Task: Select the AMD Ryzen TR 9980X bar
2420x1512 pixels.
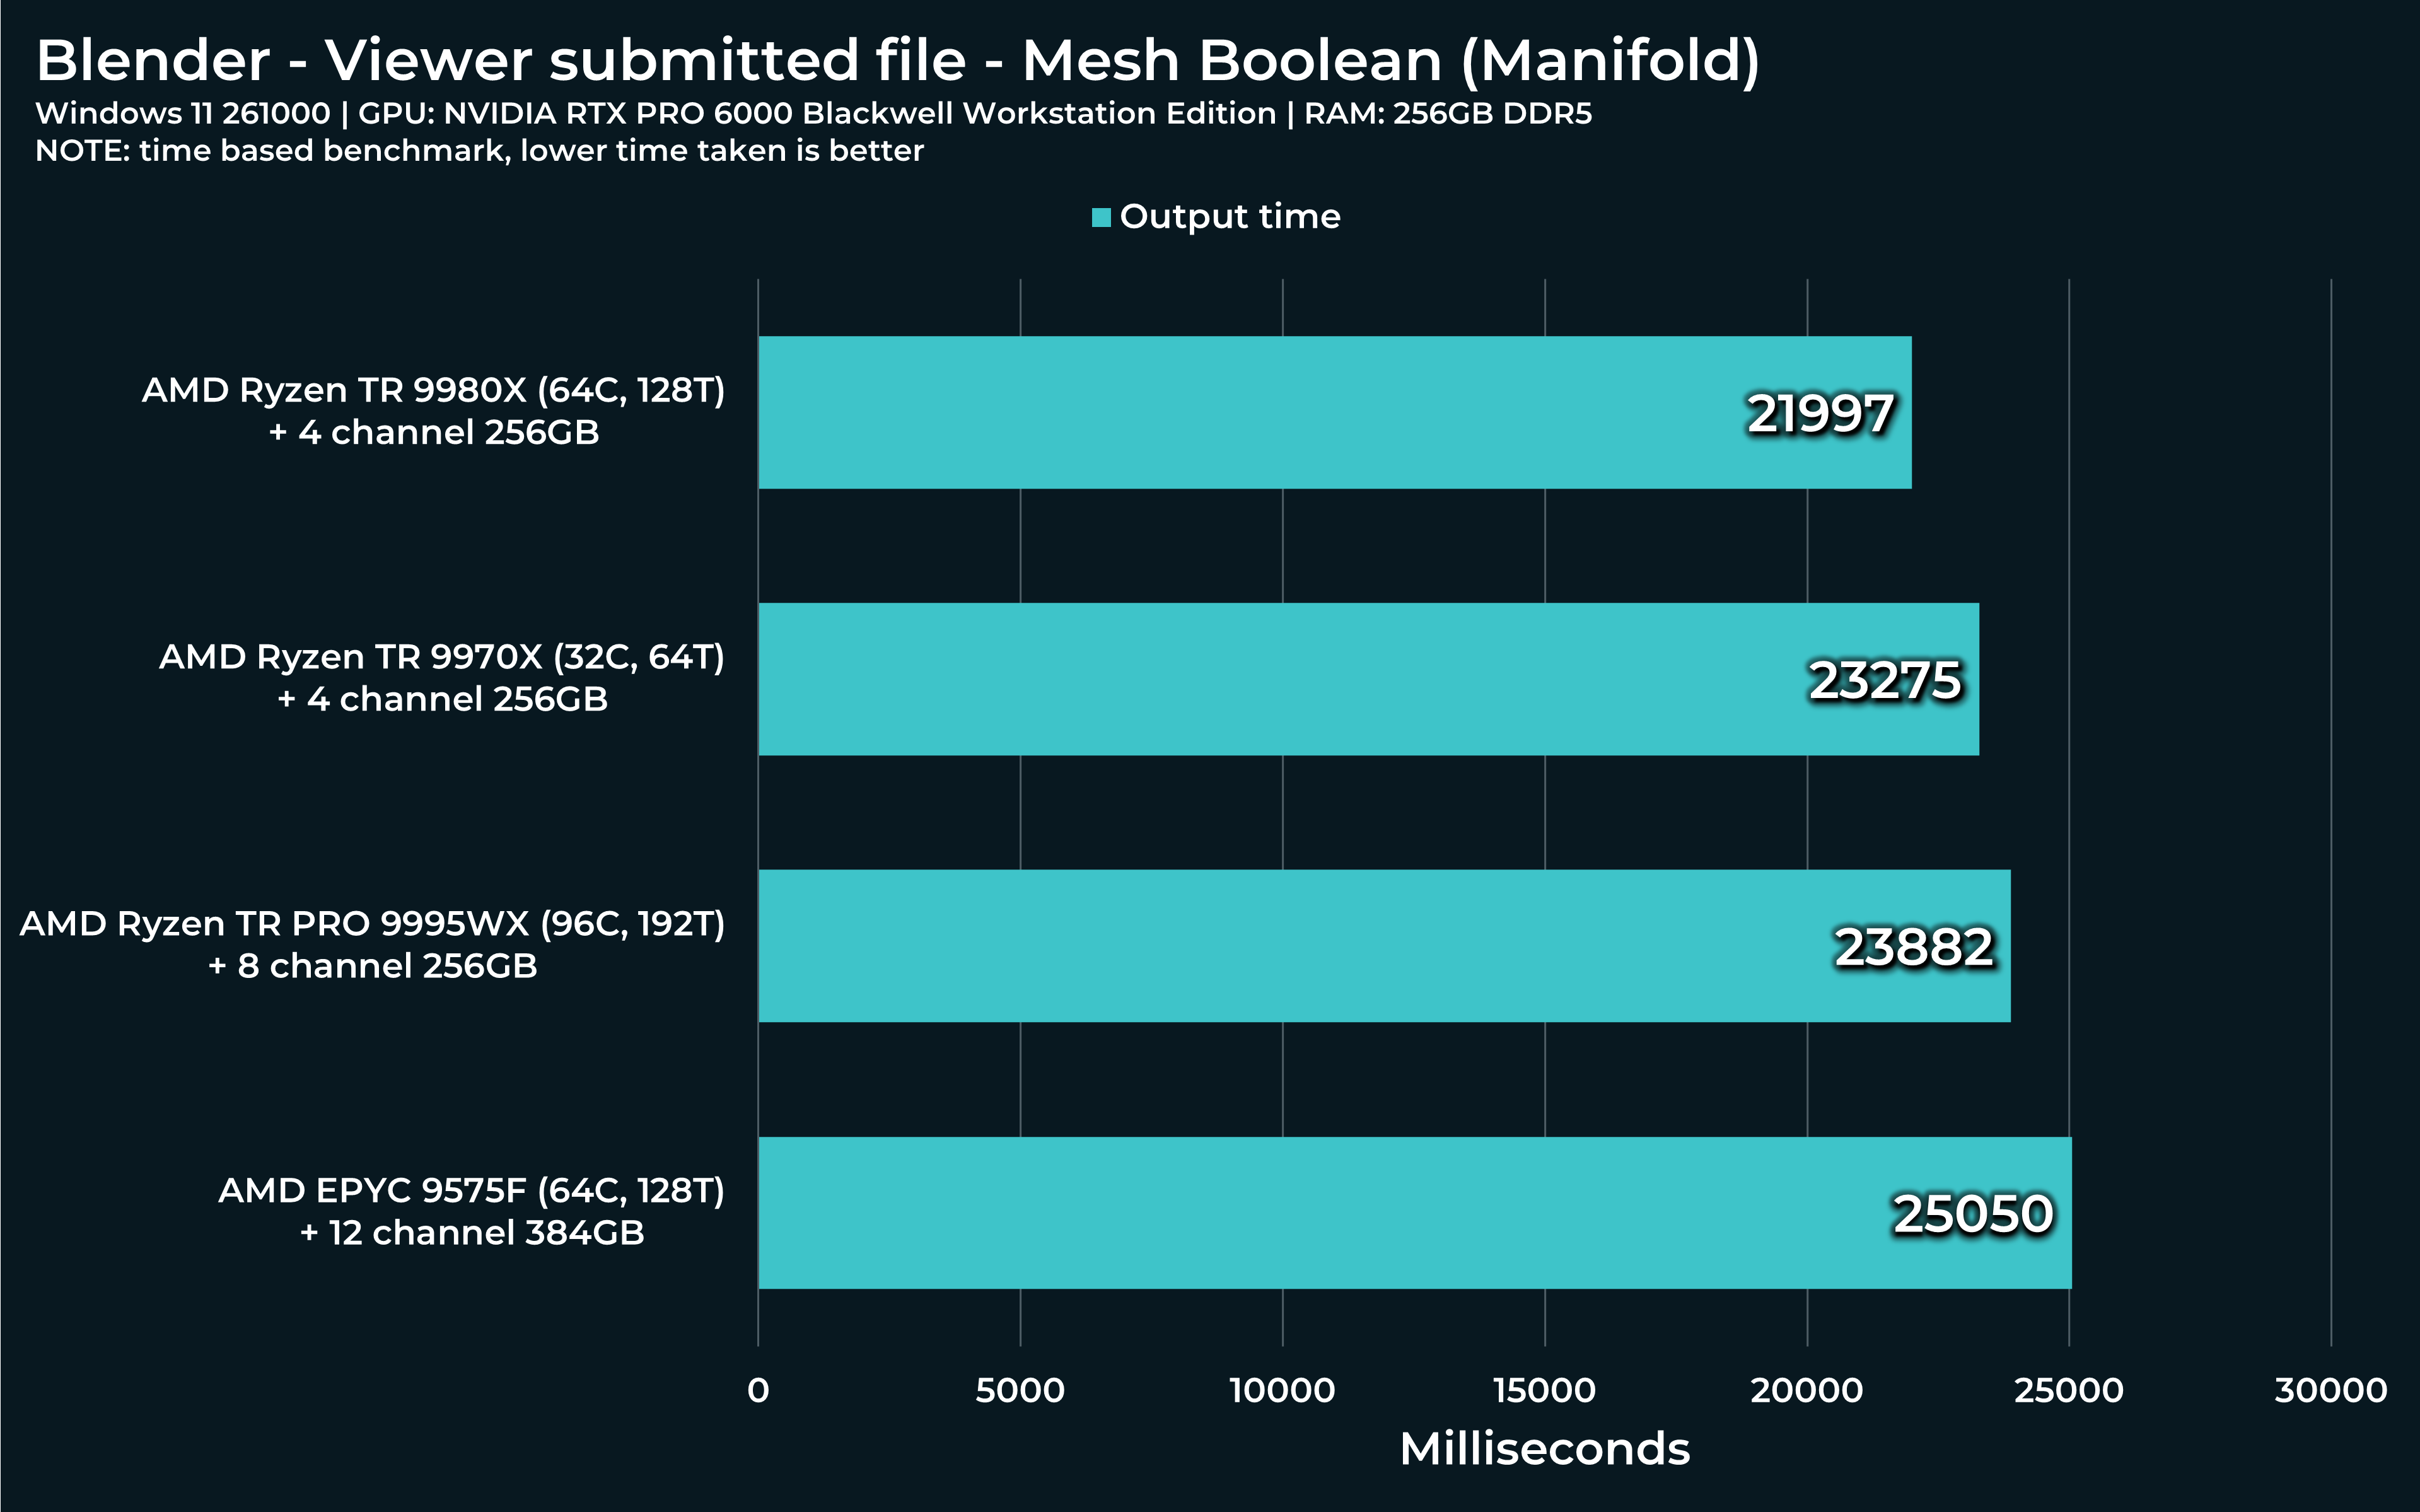Action: pos(1250,412)
